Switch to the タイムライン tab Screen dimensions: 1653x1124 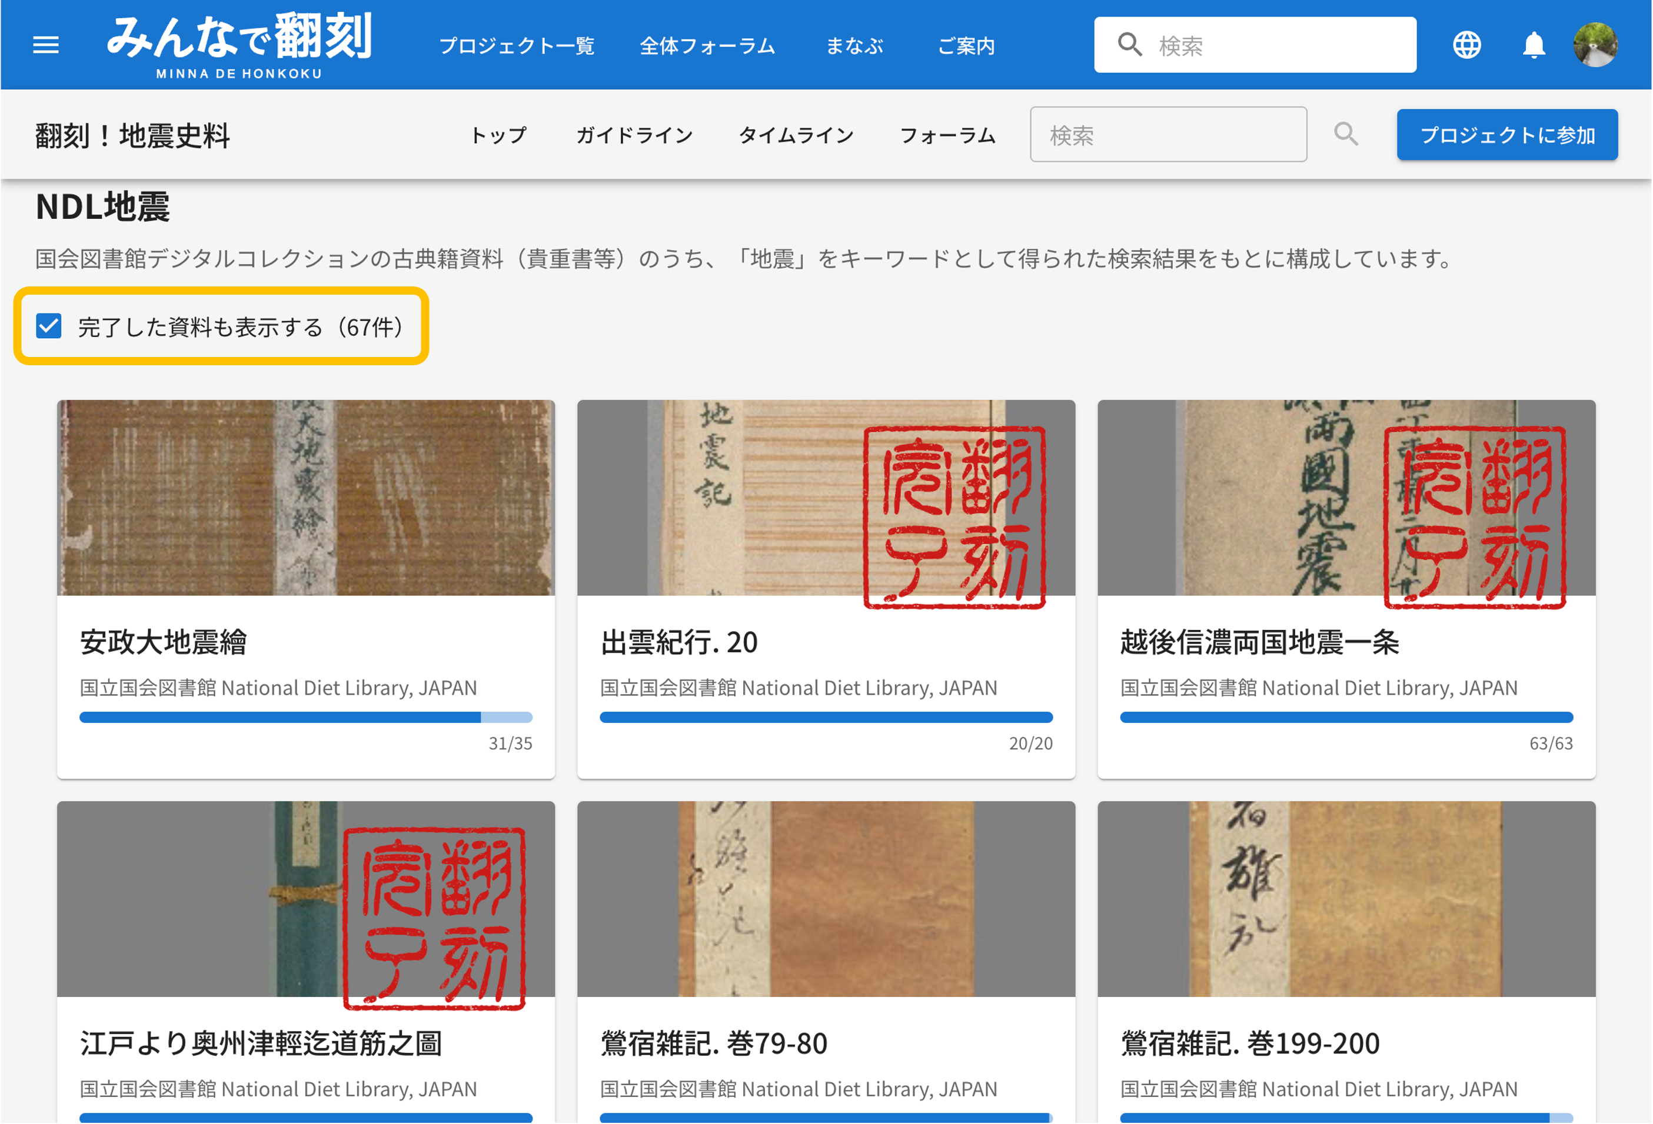point(796,135)
